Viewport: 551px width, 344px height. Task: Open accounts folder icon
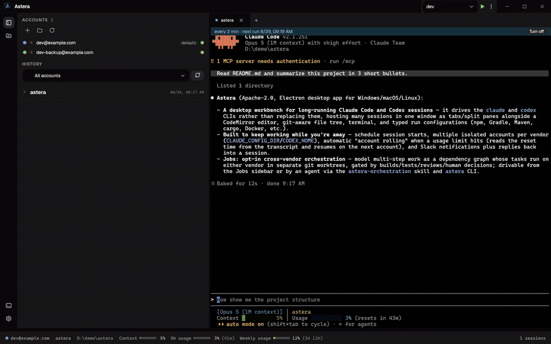pyautogui.click(x=40, y=30)
